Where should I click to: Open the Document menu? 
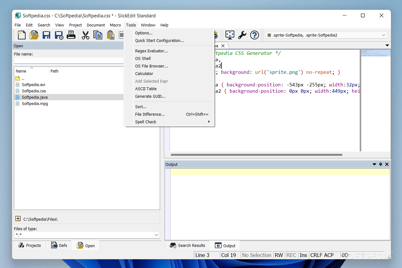[96, 25]
